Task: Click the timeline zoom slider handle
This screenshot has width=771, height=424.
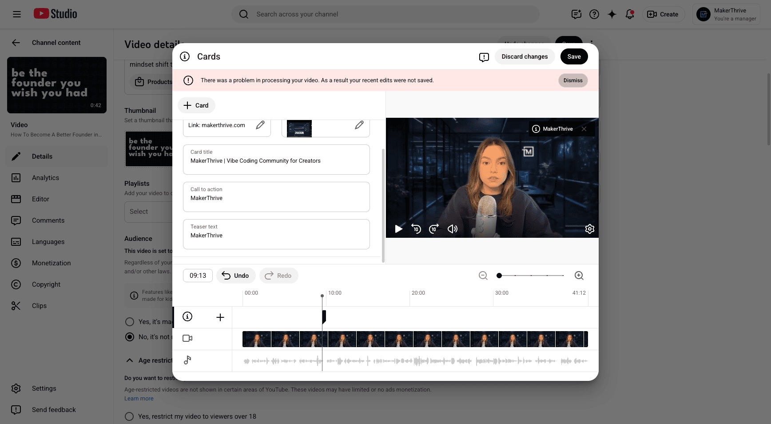Action: pos(499,276)
